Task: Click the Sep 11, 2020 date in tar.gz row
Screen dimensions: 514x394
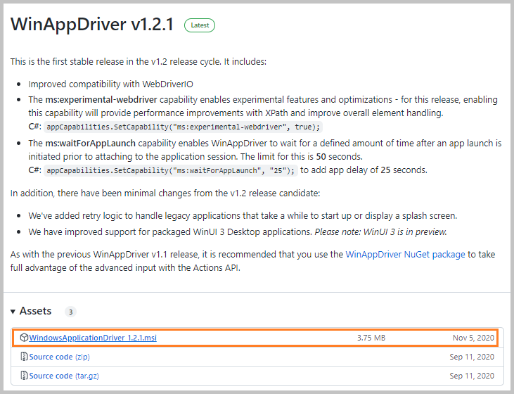Action: click(472, 376)
